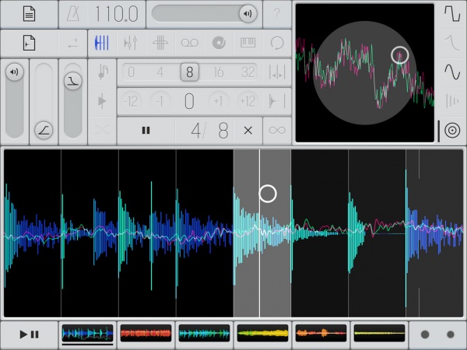The height and width of the screenshot is (350, 467).
Task: Select the concentric target icon
Action: pyautogui.click(x=452, y=131)
